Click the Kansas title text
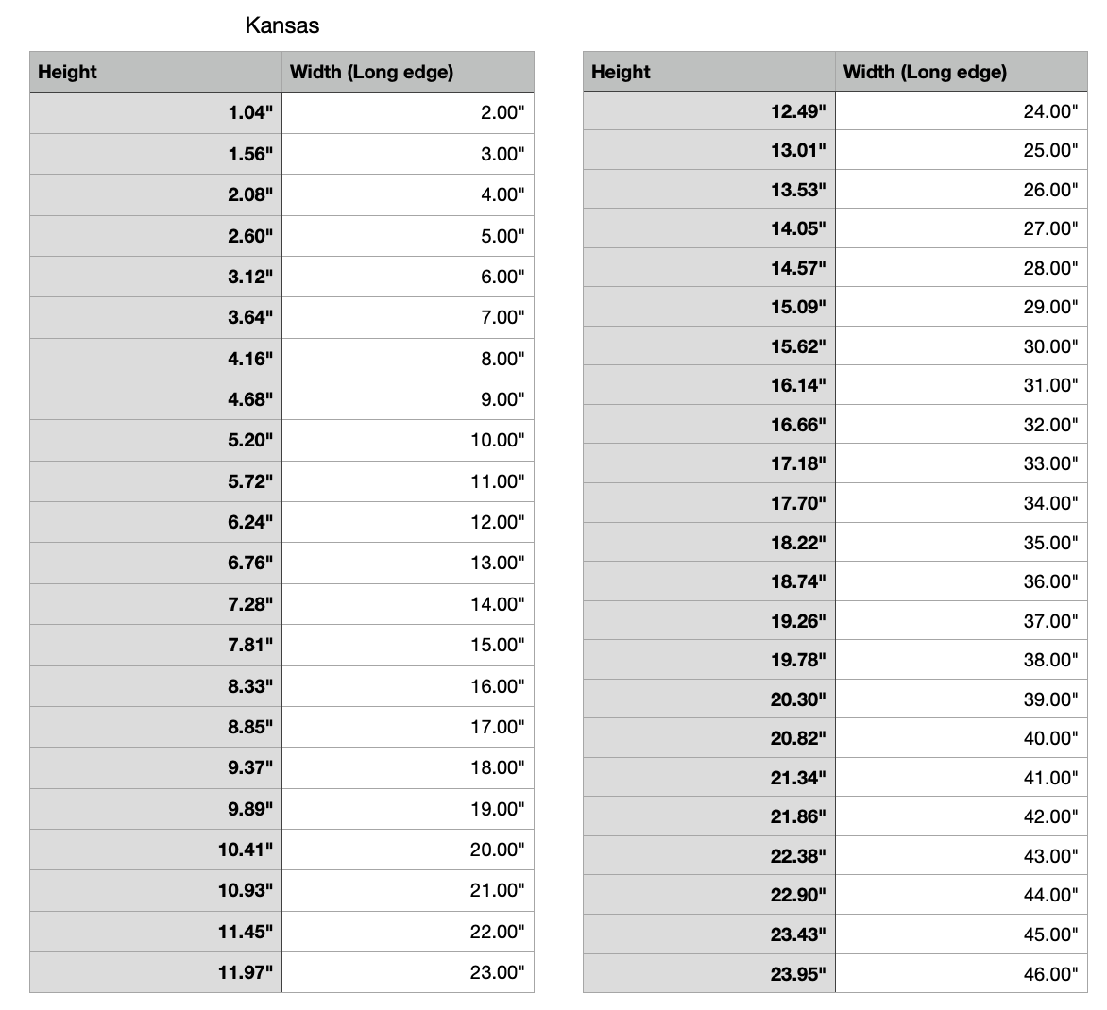Screen dimensions: 1107x1010 [281, 25]
